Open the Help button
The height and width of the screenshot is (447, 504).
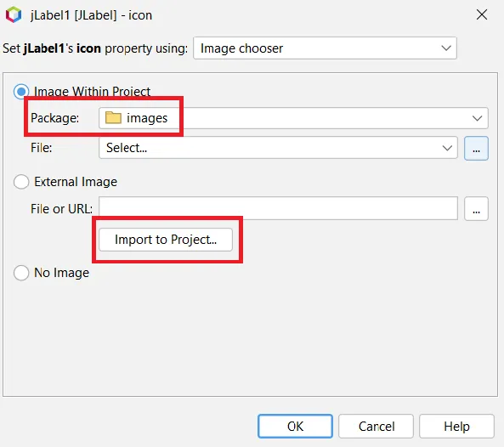[x=456, y=427]
